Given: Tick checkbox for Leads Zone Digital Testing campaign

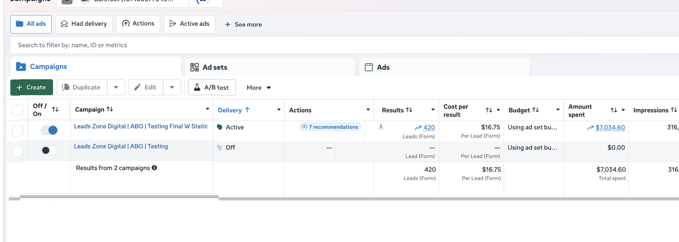Looking at the screenshot, I should tap(17, 151).
